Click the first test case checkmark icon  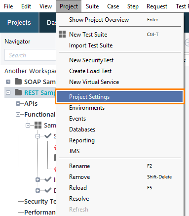(x=48, y=136)
